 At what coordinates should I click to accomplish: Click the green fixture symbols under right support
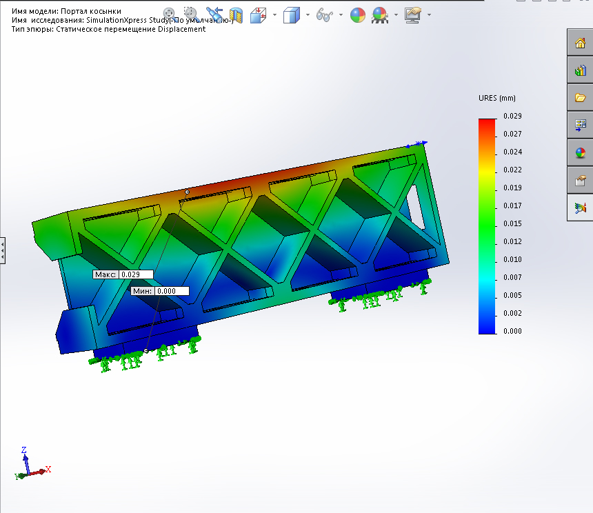380,295
